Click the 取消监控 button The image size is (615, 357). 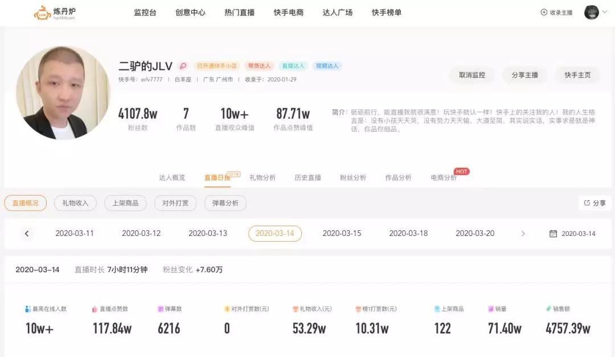472,75
